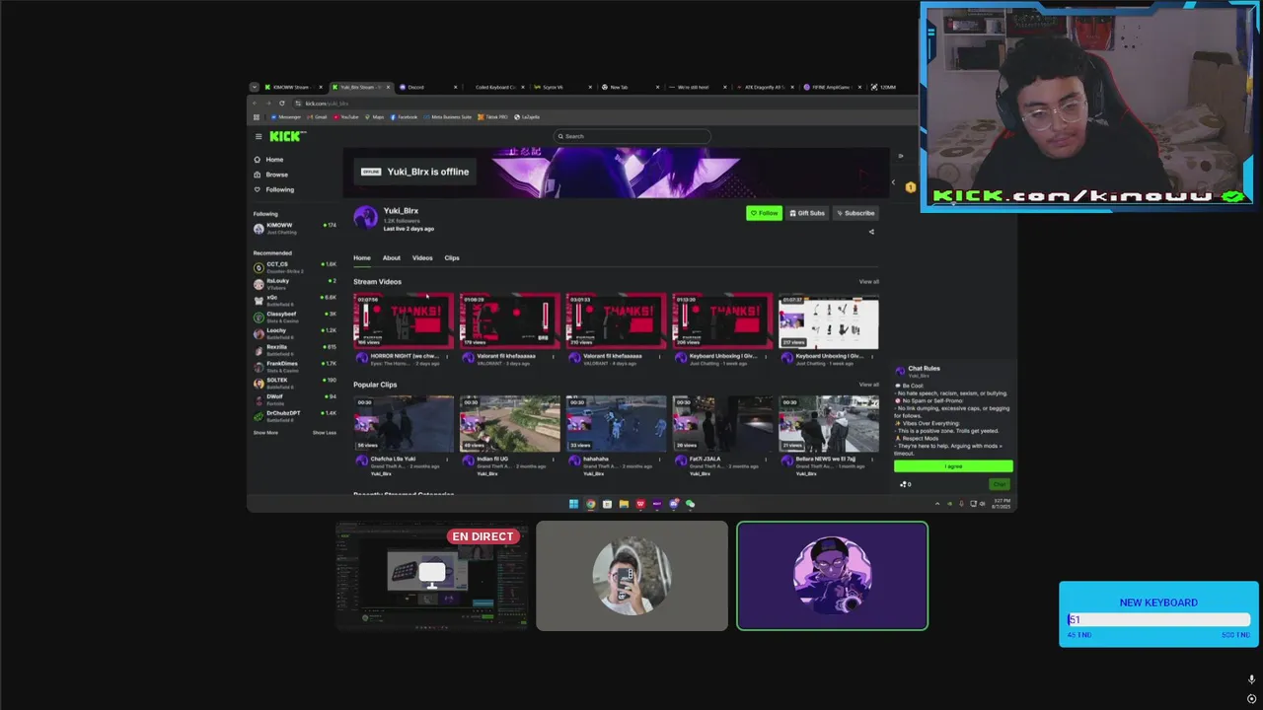Open the Yuki_Blrx profile avatar

tap(366, 218)
